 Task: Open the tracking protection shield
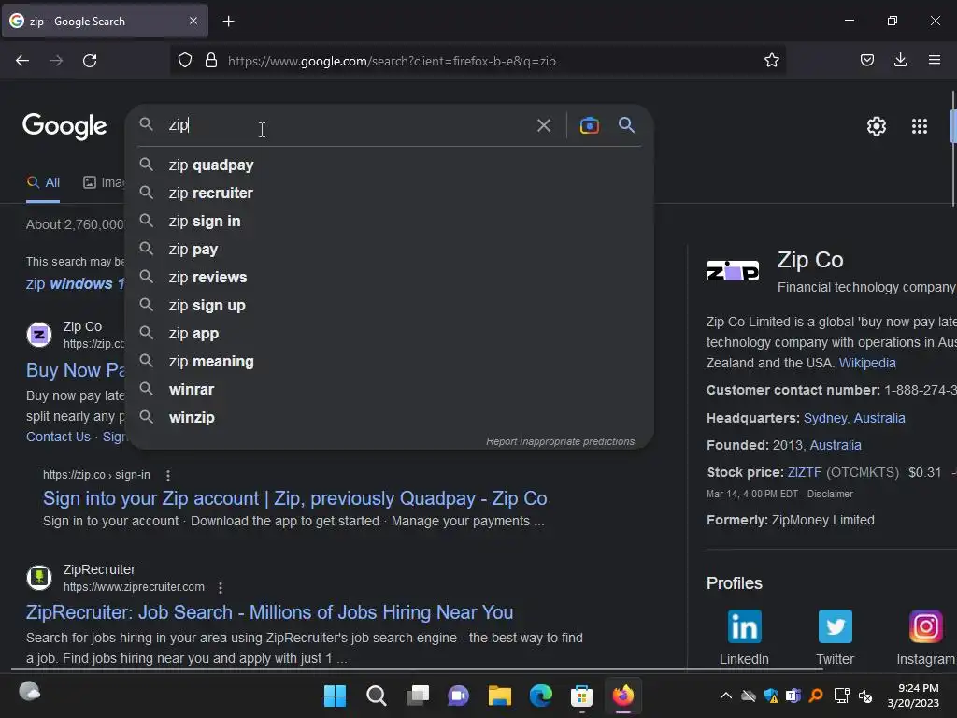click(x=185, y=61)
